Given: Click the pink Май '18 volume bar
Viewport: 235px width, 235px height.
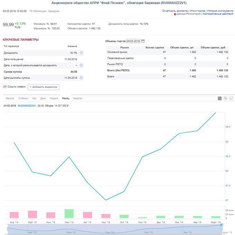Looking at the screenshot, I should (32, 215).
